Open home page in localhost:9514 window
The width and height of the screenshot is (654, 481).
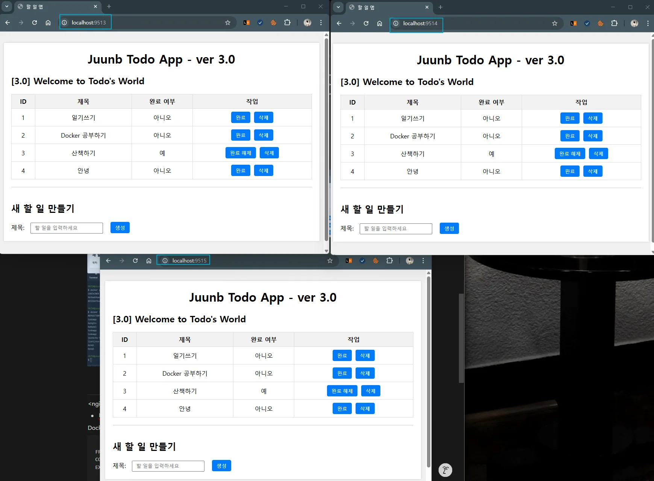tap(380, 23)
